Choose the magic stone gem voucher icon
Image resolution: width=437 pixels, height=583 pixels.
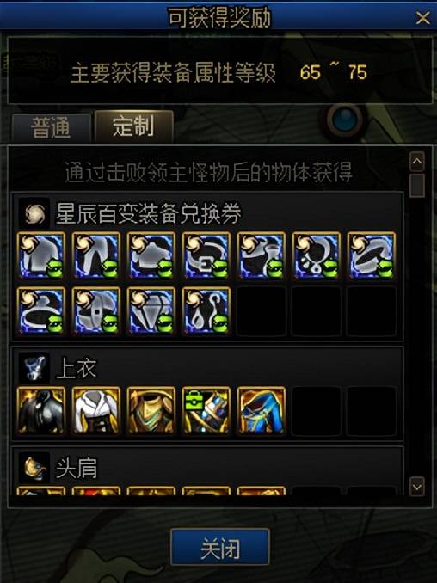pos(151,310)
